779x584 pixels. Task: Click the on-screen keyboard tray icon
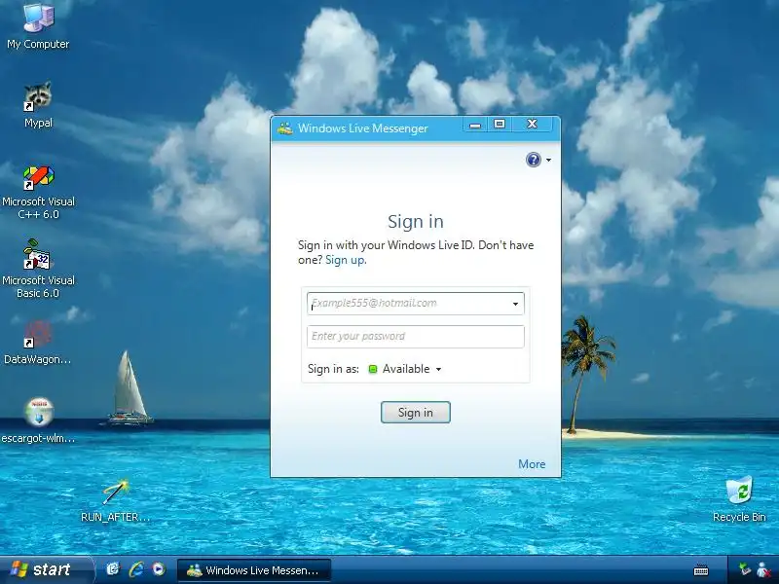[701, 569]
